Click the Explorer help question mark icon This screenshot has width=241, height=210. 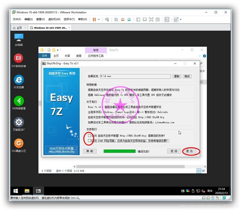[204, 56]
